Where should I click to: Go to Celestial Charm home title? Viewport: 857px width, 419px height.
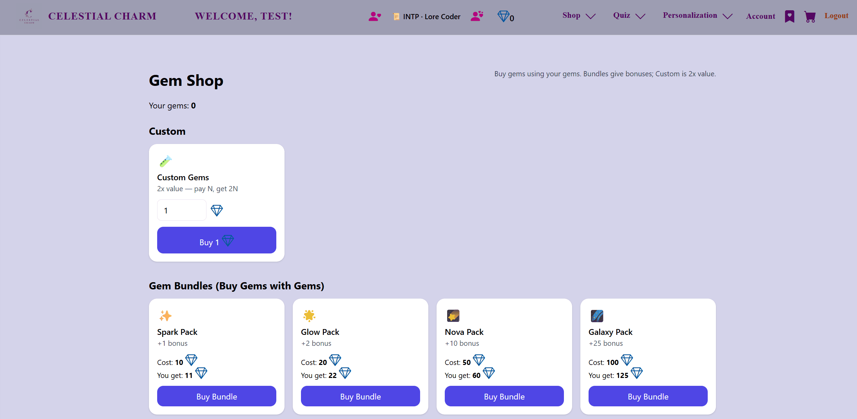click(102, 16)
